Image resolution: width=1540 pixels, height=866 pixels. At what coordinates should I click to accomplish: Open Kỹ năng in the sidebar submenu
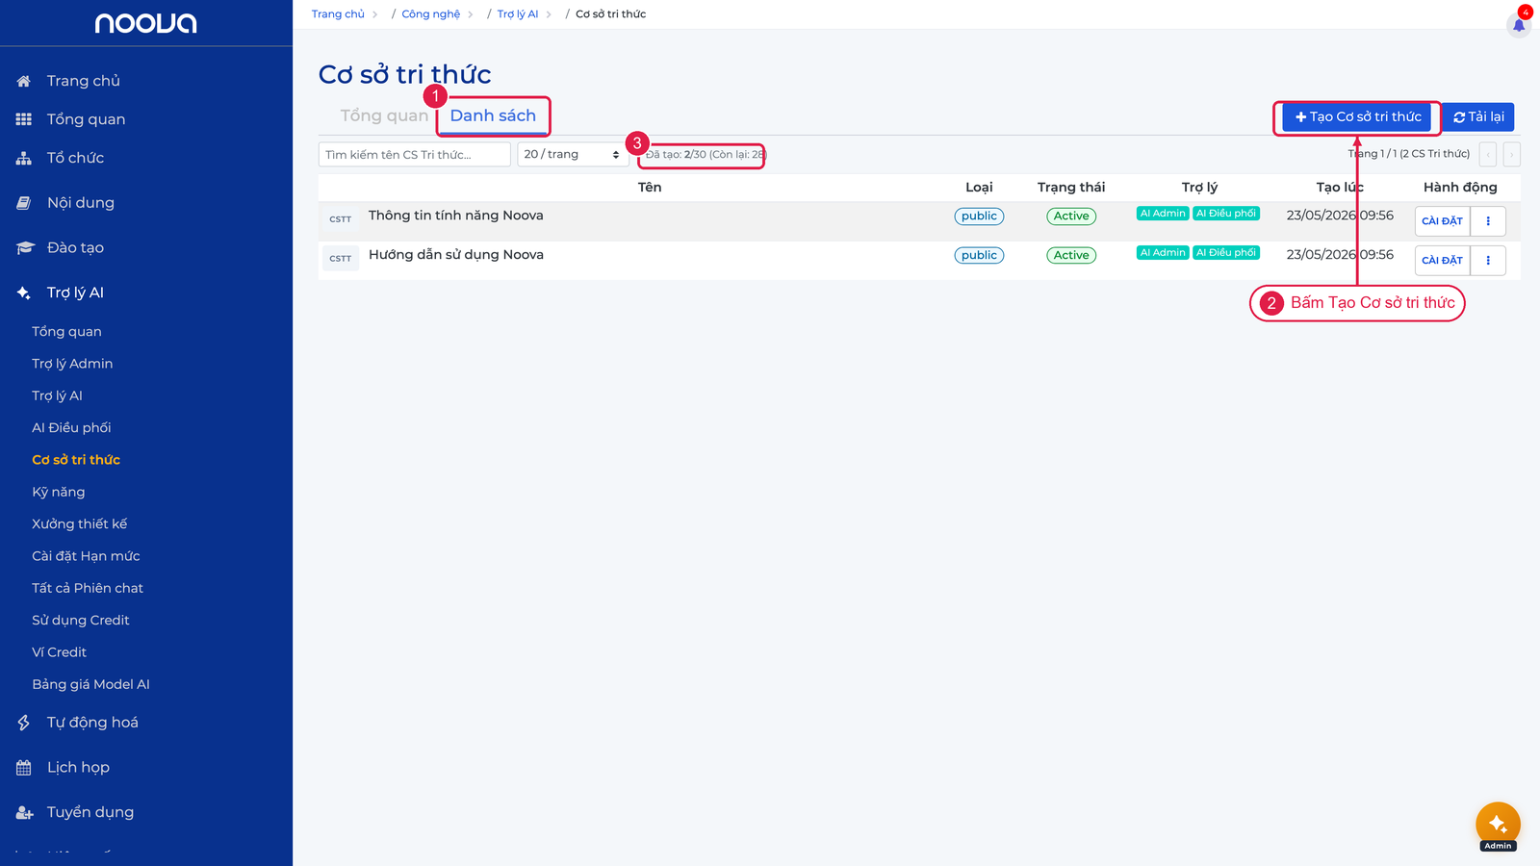59,492
